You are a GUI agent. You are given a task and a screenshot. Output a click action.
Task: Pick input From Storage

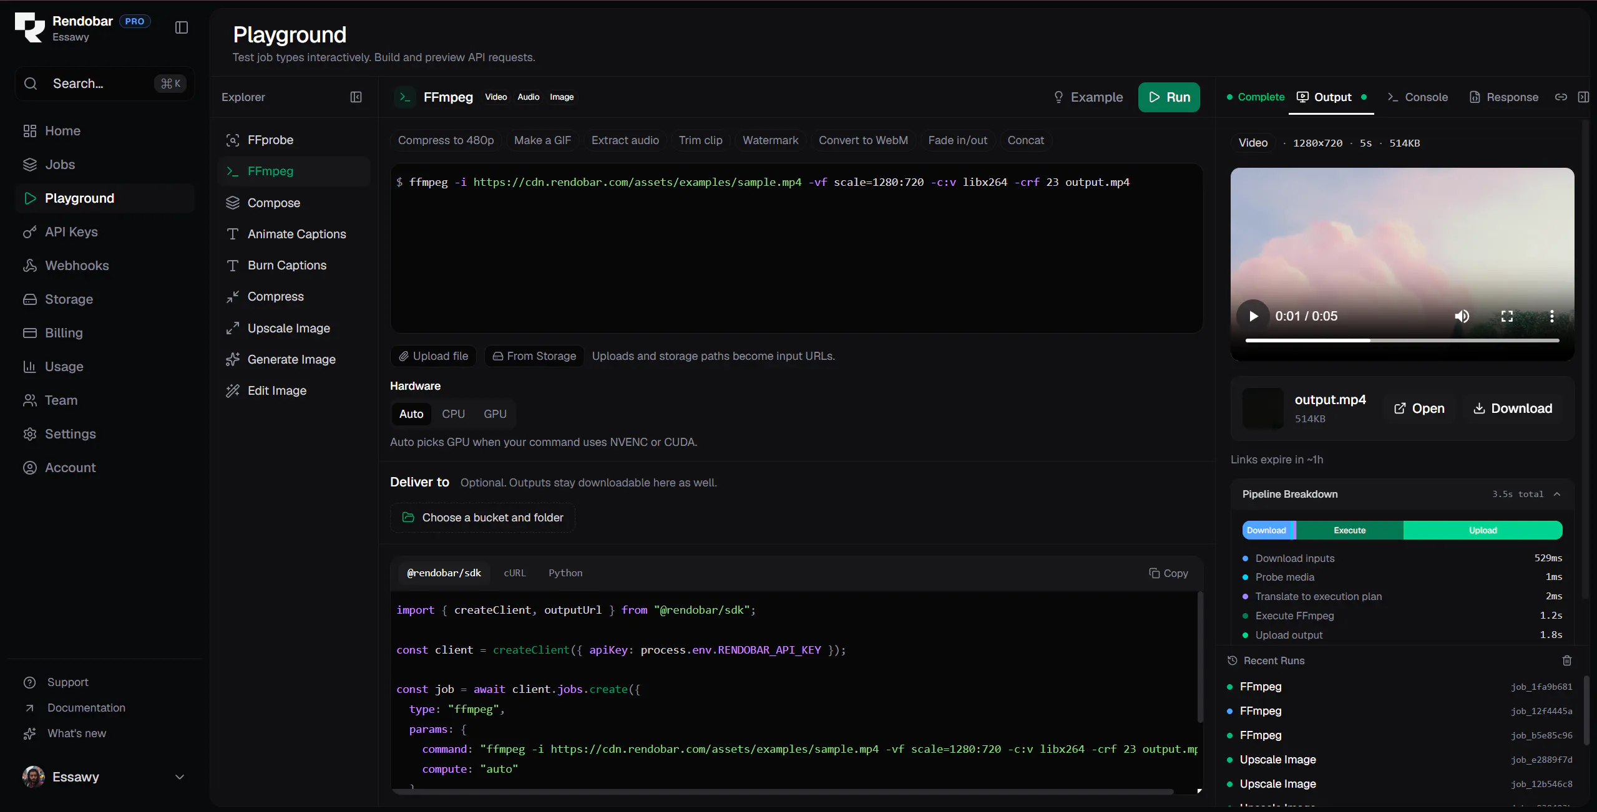coord(534,356)
